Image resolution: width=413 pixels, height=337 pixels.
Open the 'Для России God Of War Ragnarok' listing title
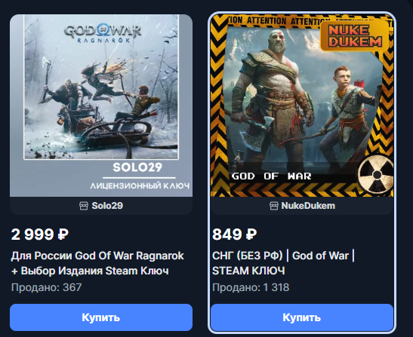[x=97, y=263]
